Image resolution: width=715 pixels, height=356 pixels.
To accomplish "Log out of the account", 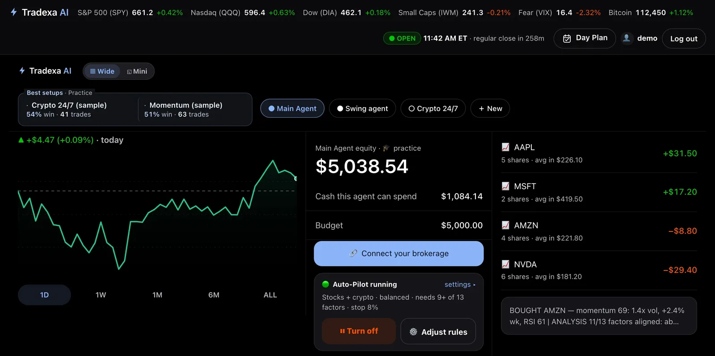I will pos(684,38).
